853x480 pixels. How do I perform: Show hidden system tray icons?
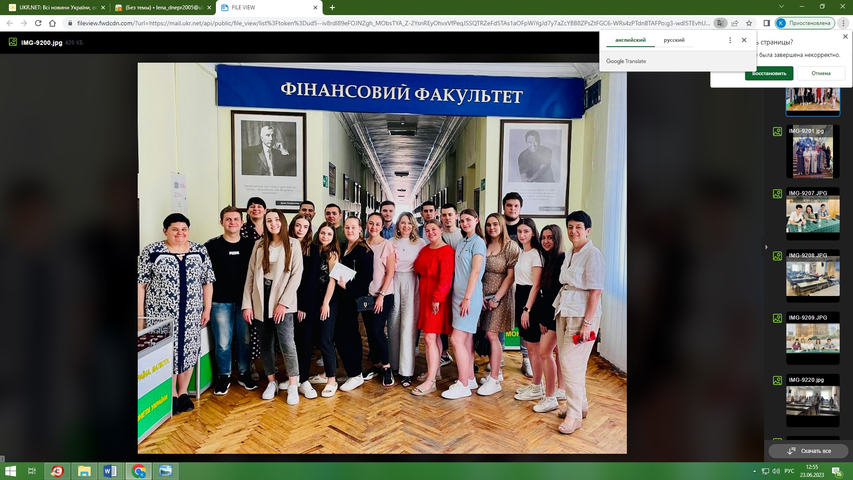click(754, 471)
